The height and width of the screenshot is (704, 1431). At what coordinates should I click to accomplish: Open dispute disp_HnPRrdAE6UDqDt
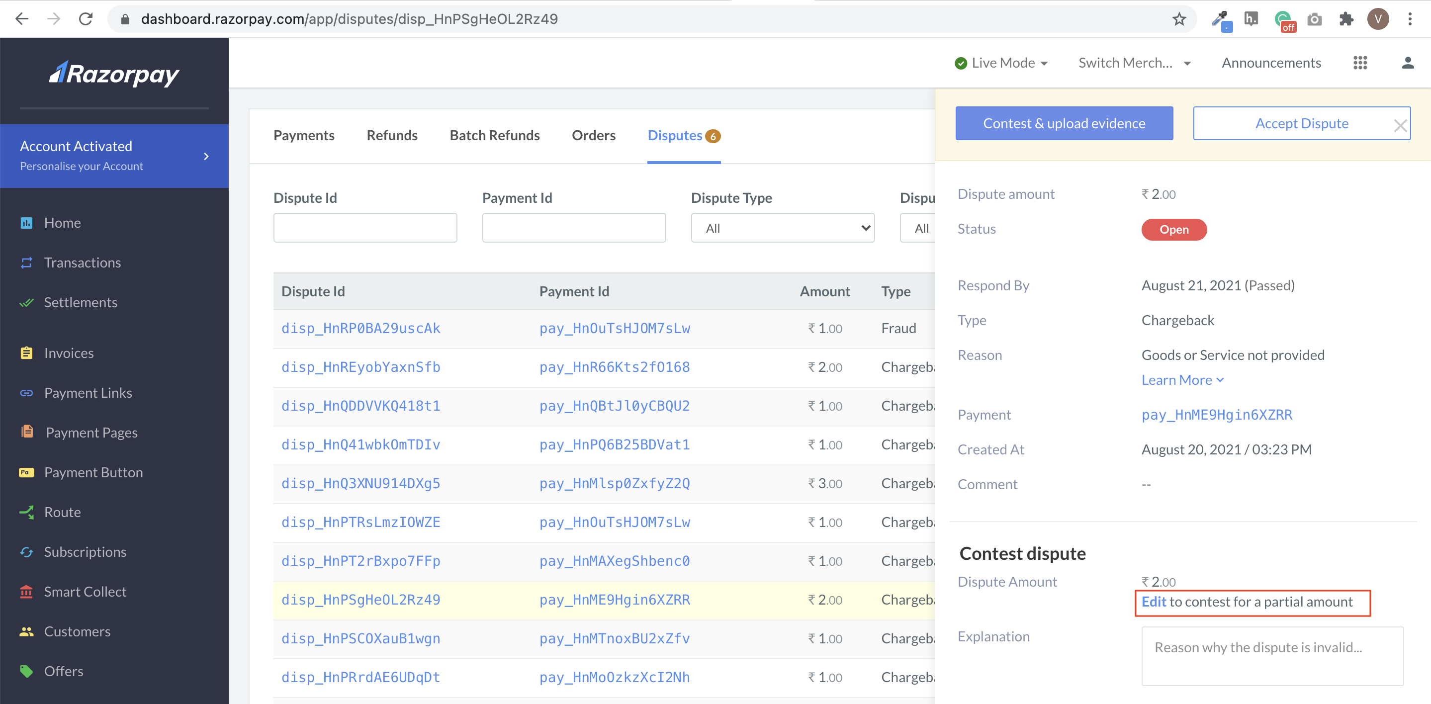pos(360,677)
